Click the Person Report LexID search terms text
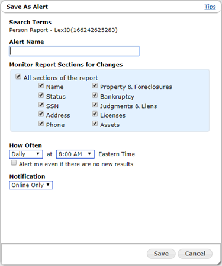The height and width of the screenshot is (266, 222). click(63, 30)
